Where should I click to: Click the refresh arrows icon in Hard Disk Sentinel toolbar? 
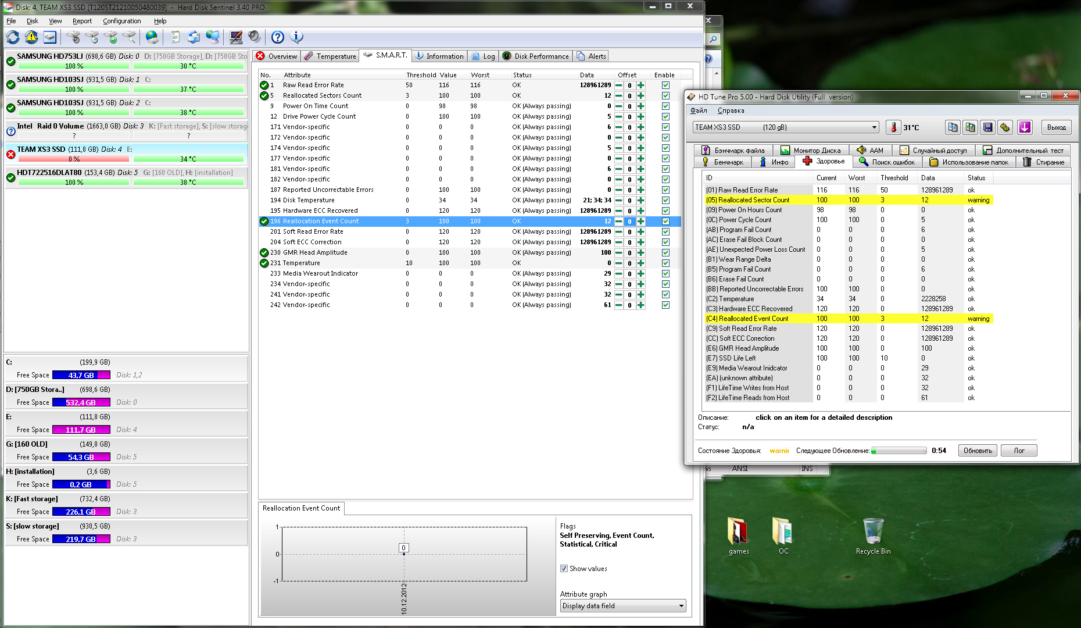pos(13,38)
